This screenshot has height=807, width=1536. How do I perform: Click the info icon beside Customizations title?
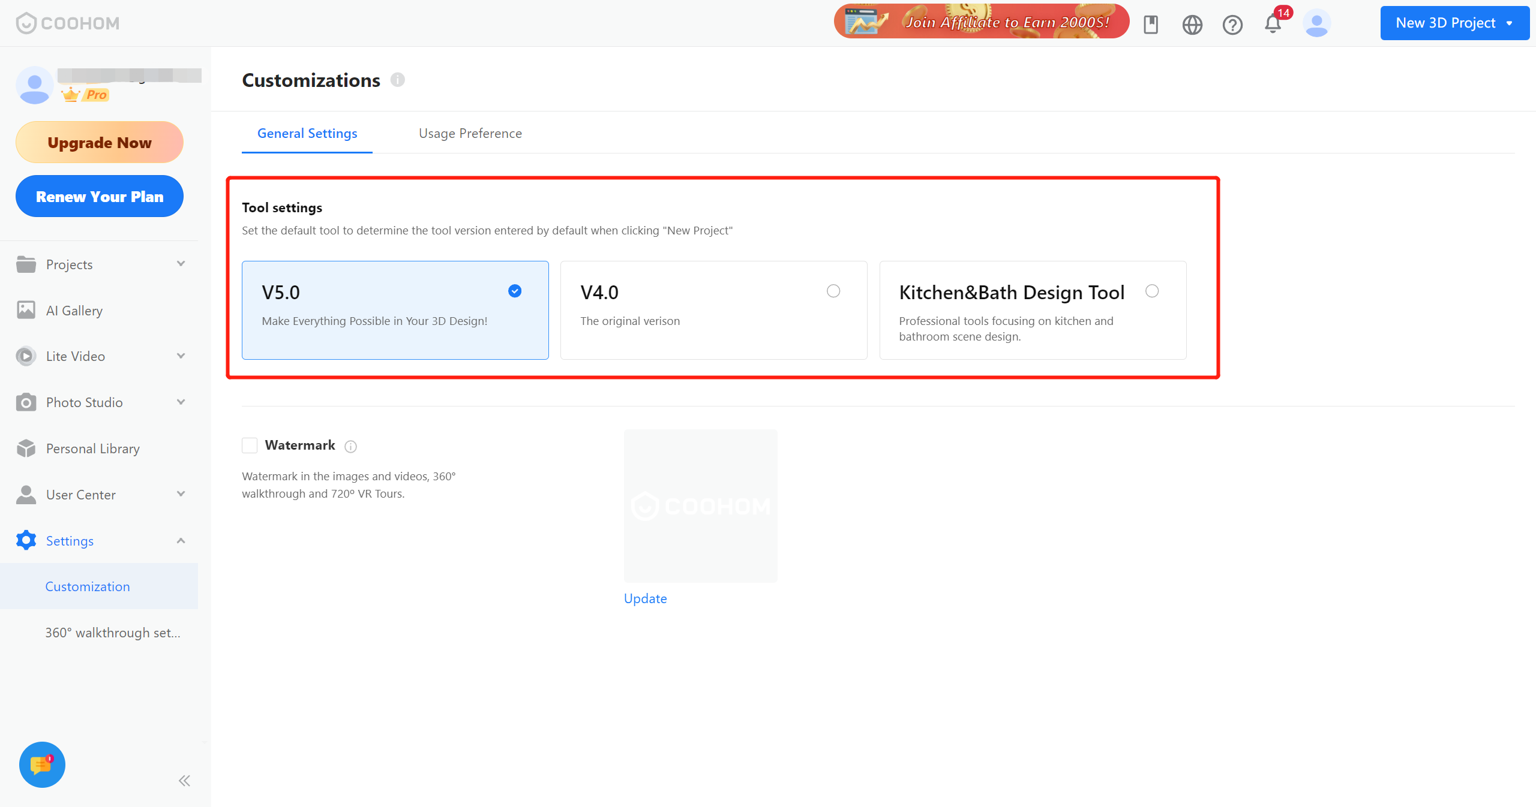[398, 80]
